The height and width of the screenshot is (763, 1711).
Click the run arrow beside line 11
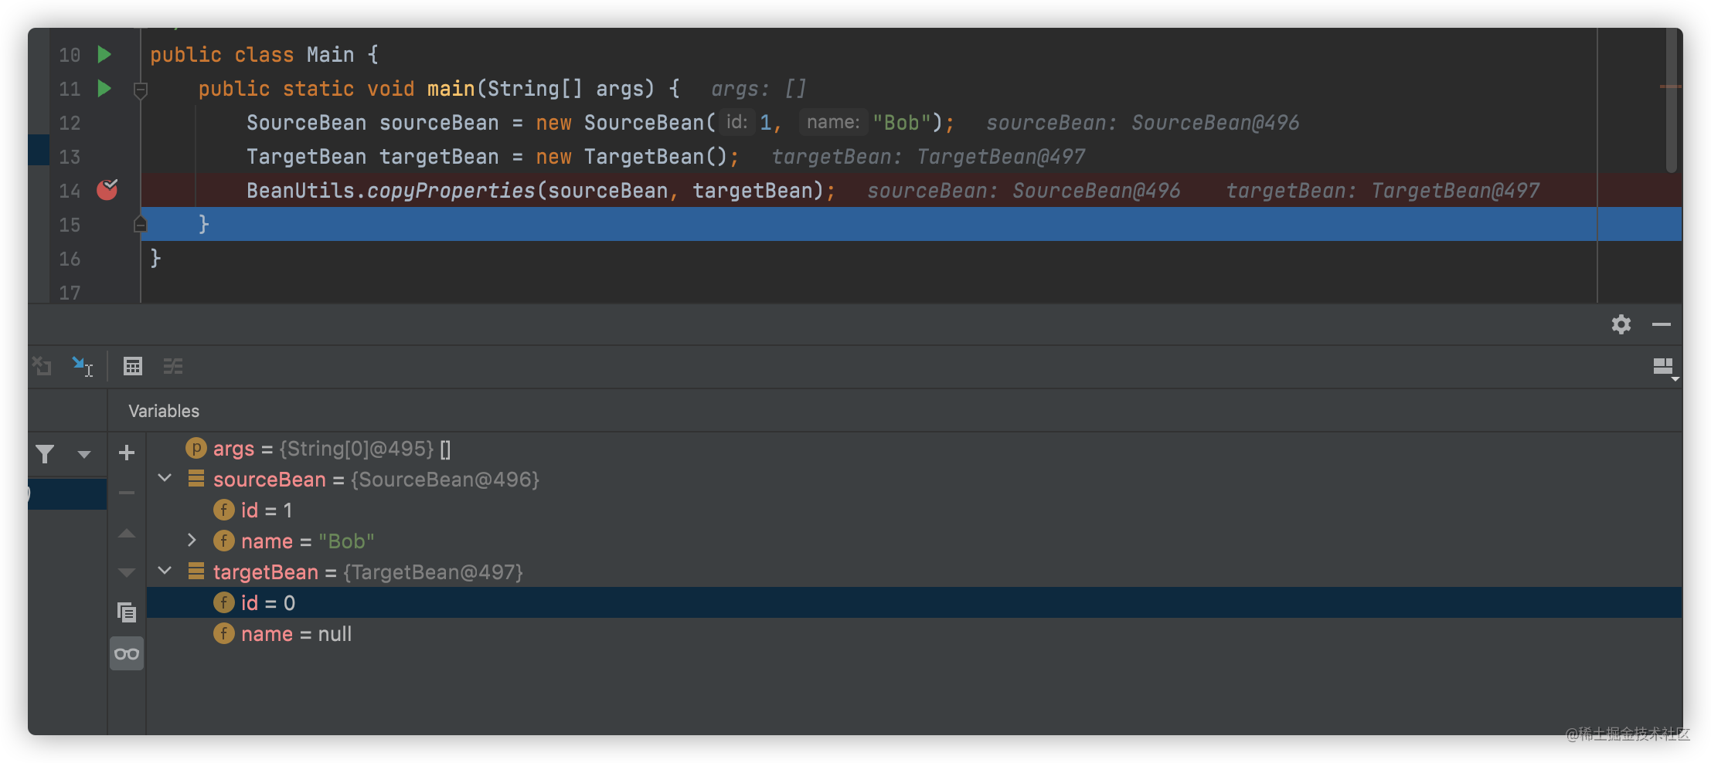click(104, 89)
